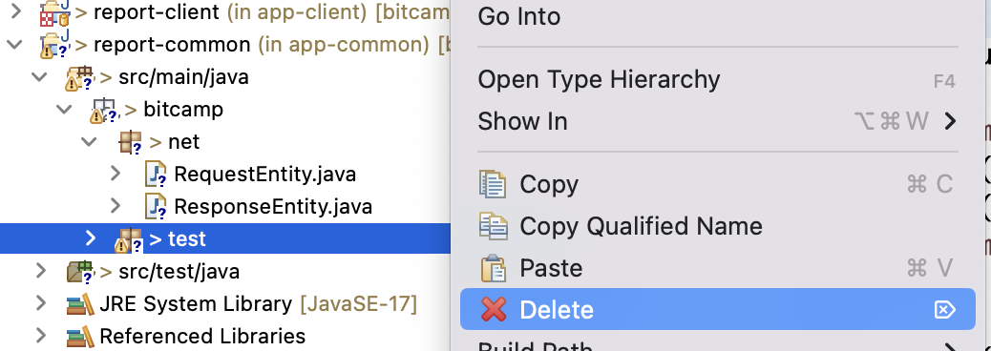Select the net package row

[224, 142]
